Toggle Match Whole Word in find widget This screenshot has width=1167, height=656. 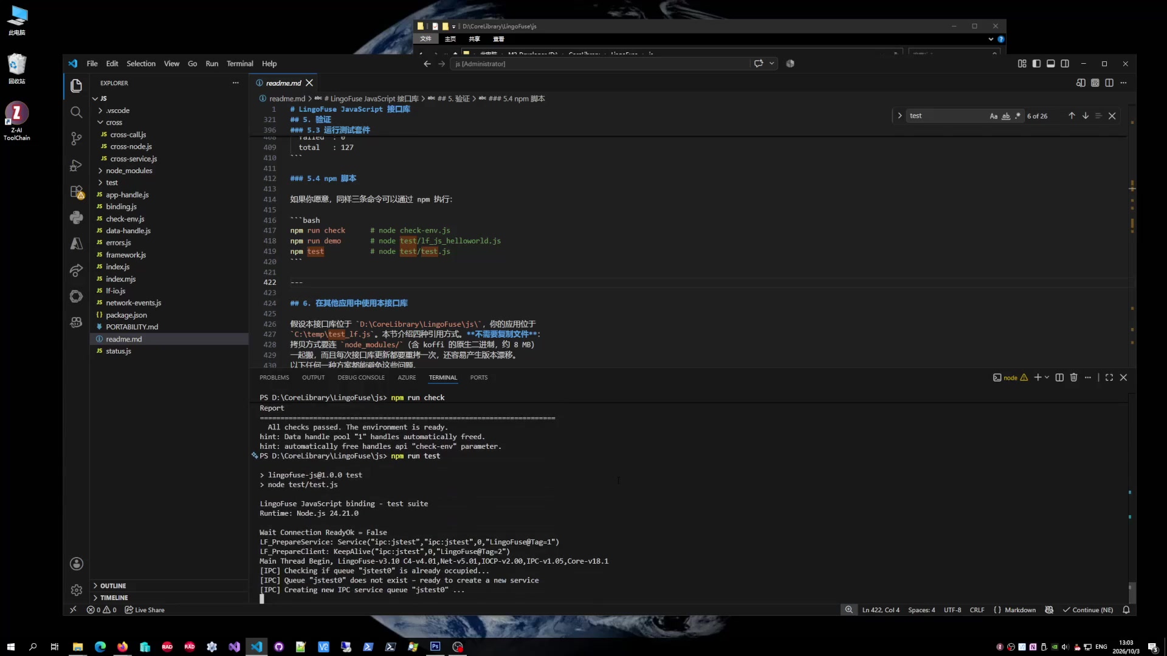[1005, 116]
